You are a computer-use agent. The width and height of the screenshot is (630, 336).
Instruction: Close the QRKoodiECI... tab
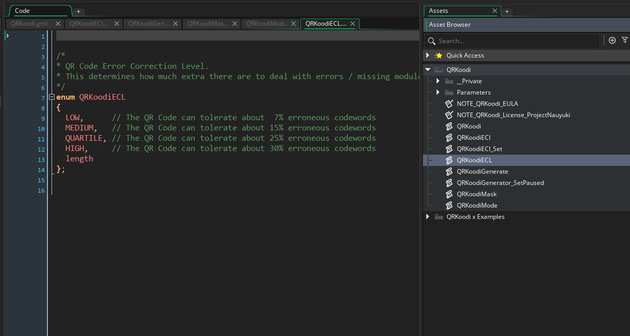click(x=116, y=24)
